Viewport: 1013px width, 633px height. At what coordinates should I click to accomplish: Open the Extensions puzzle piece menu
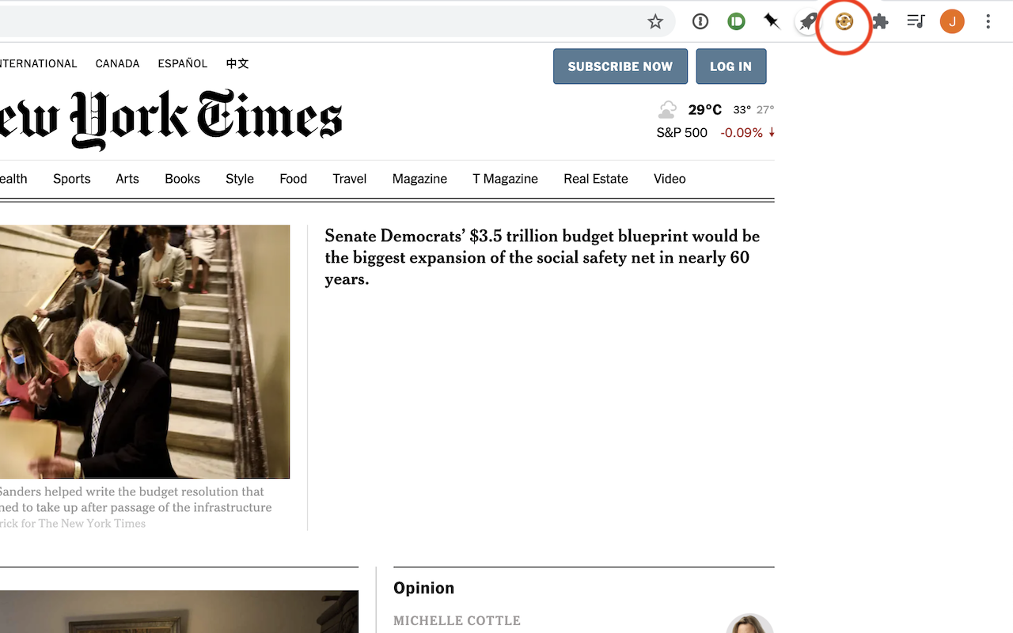point(880,22)
